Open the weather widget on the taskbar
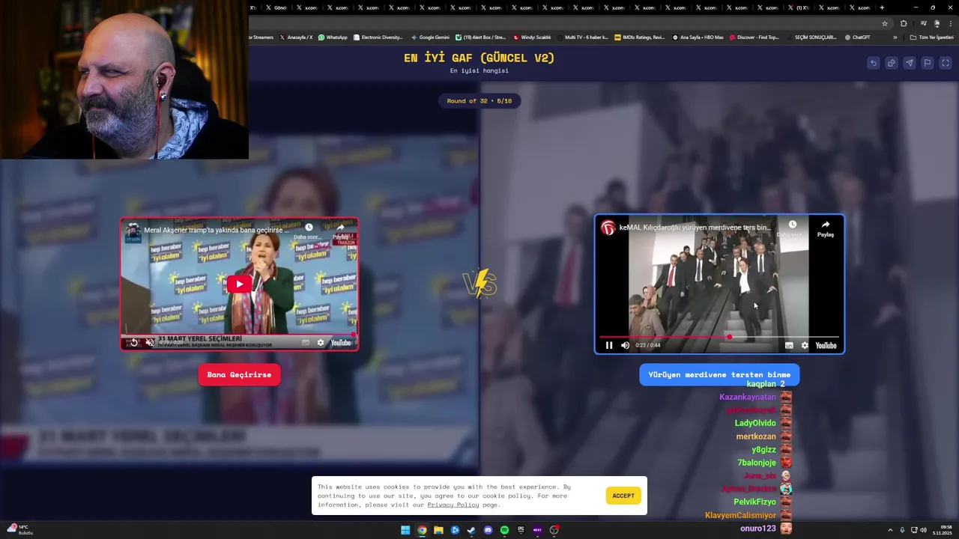The image size is (959, 539). tap(19, 529)
